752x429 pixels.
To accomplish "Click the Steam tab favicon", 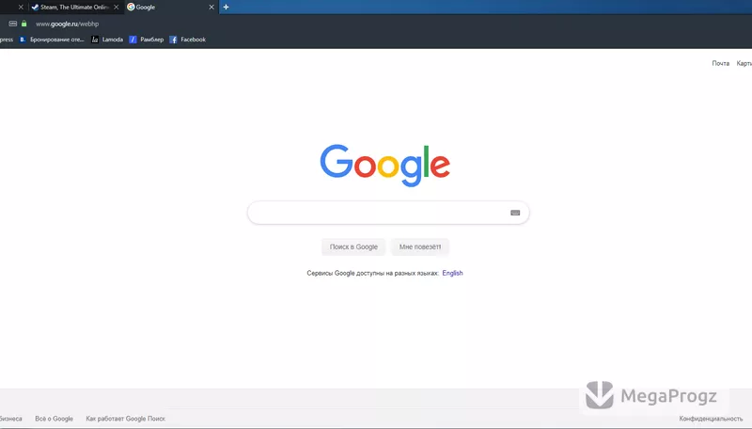I will (35, 8).
